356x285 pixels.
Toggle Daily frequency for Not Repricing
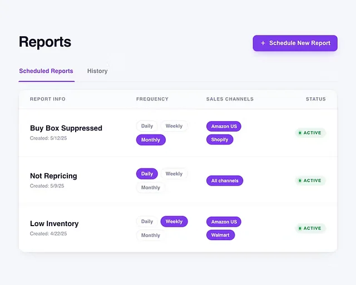(x=147, y=174)
